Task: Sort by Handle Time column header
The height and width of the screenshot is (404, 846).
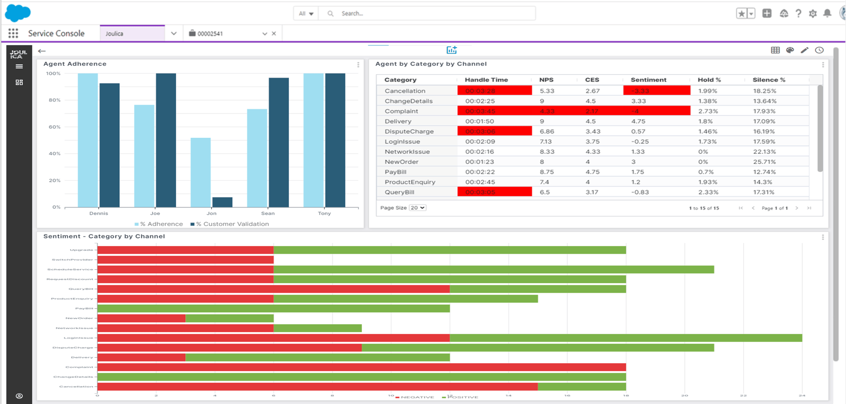Action: click(x=486, y=80)
